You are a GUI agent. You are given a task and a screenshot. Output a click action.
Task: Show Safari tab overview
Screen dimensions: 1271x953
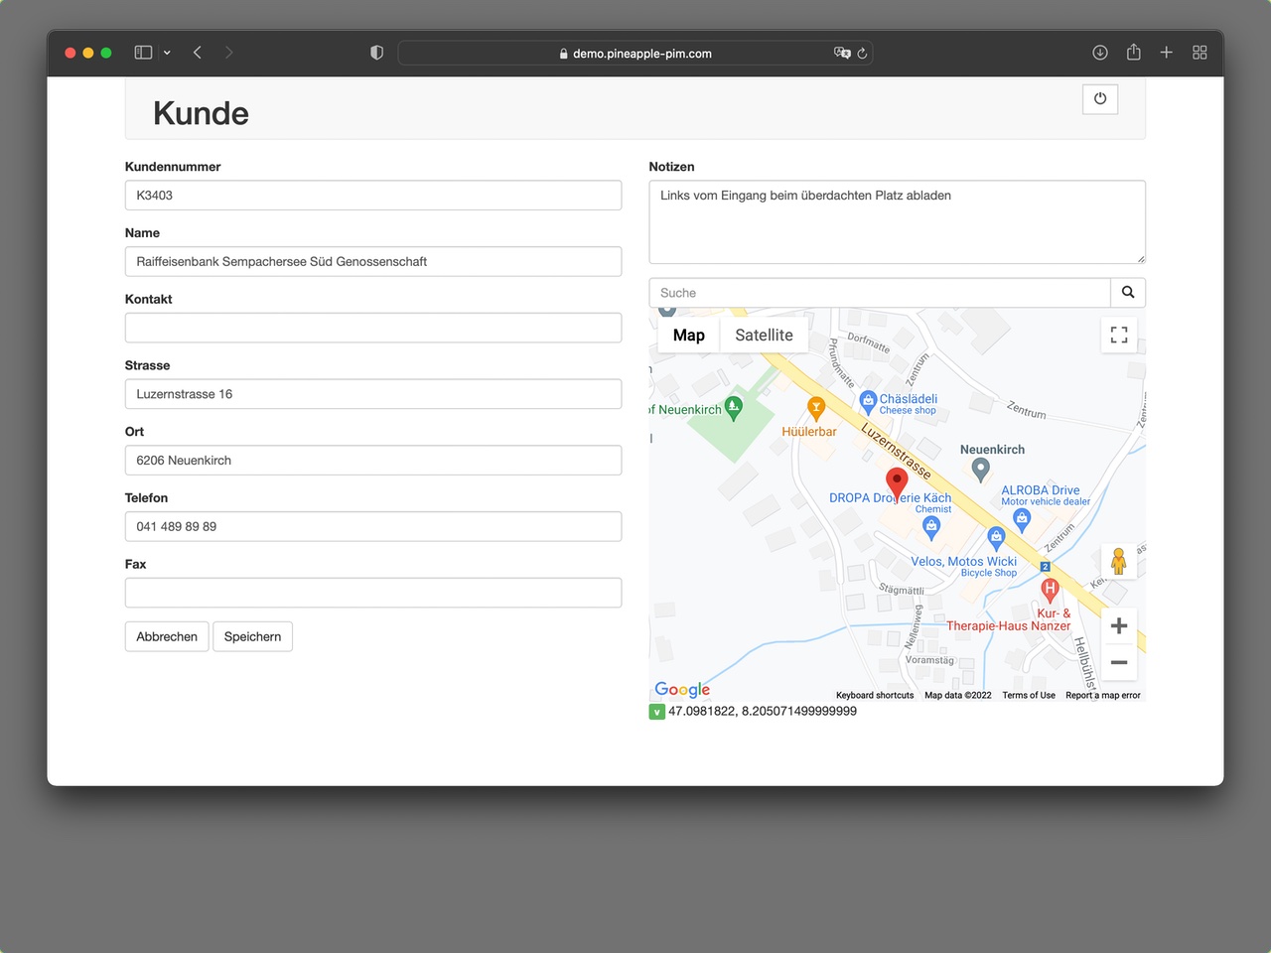point(1200,53)
